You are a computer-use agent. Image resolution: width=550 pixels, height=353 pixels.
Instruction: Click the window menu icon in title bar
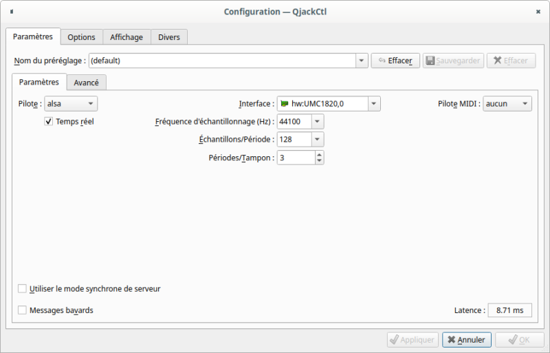tap(12, 12)
